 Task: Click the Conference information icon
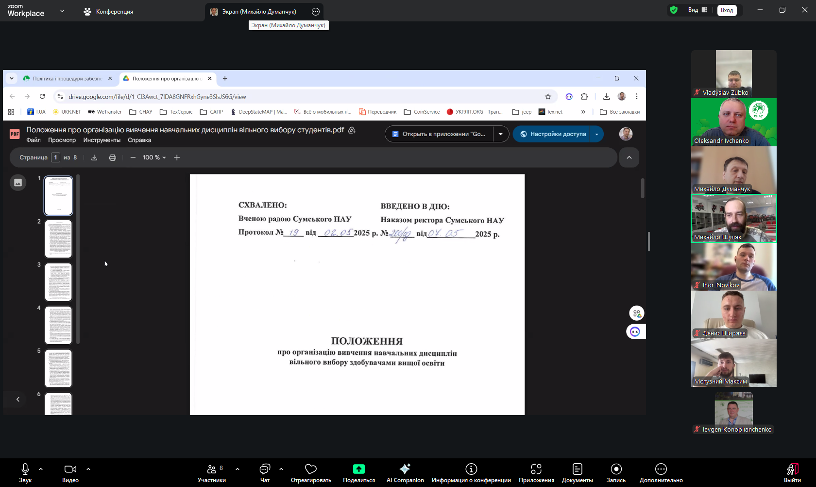click(471, 469)
